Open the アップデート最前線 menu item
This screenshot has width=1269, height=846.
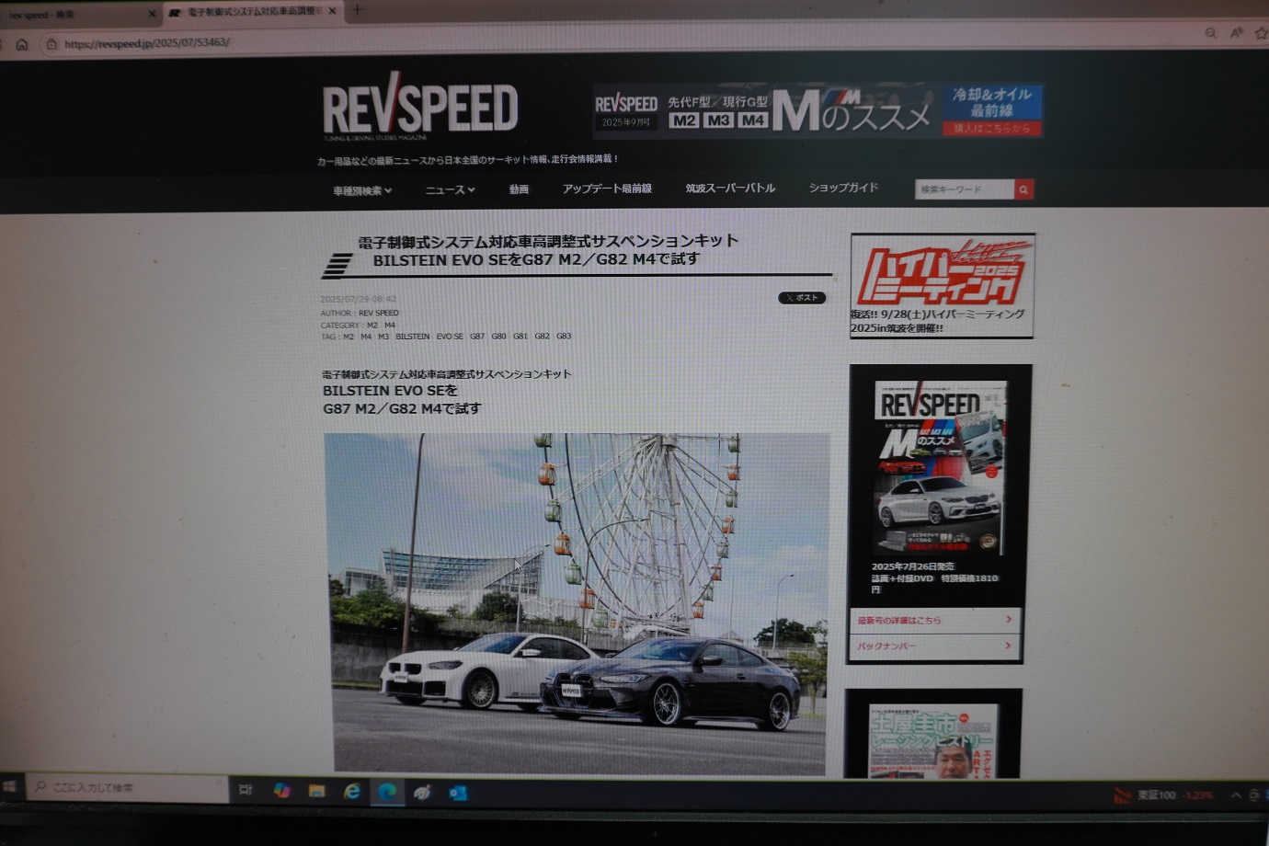[x=607, y=189]
